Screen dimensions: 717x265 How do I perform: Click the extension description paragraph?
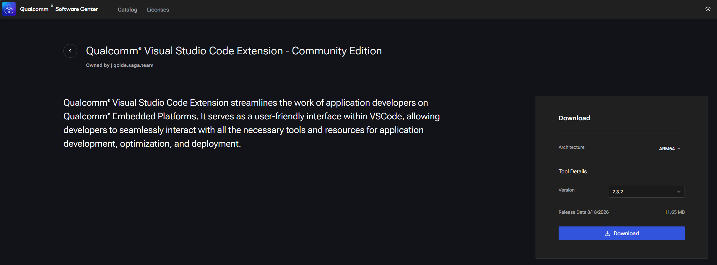252,123
